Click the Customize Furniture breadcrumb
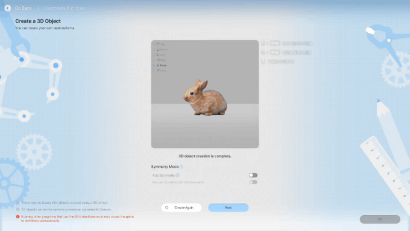 coord(65,8)
